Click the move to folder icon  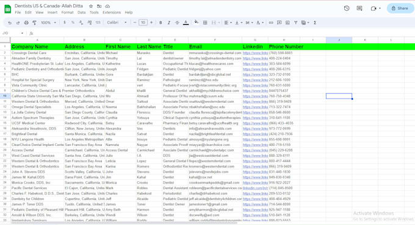(99, 6)
